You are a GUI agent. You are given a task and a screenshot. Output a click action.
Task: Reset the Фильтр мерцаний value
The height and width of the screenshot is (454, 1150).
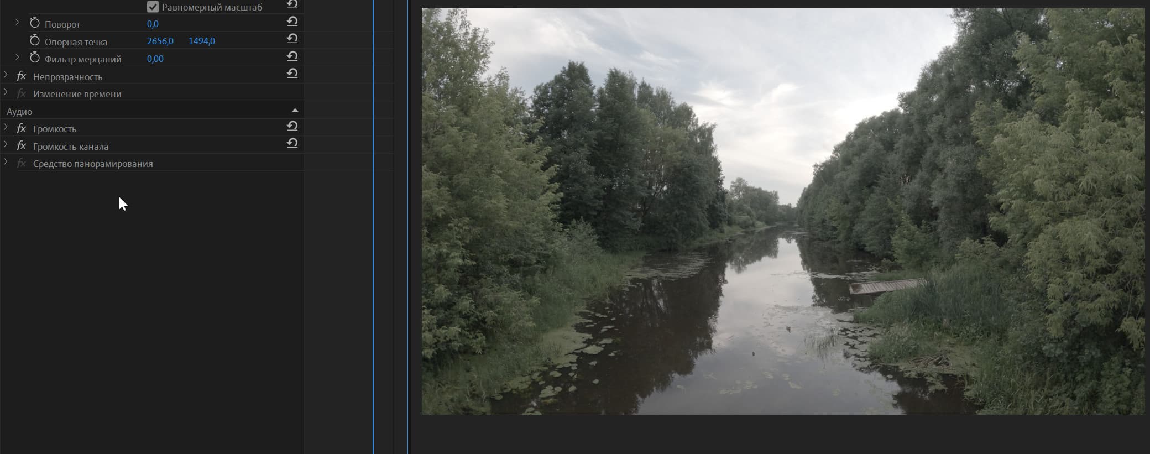(x=292, y=56)
